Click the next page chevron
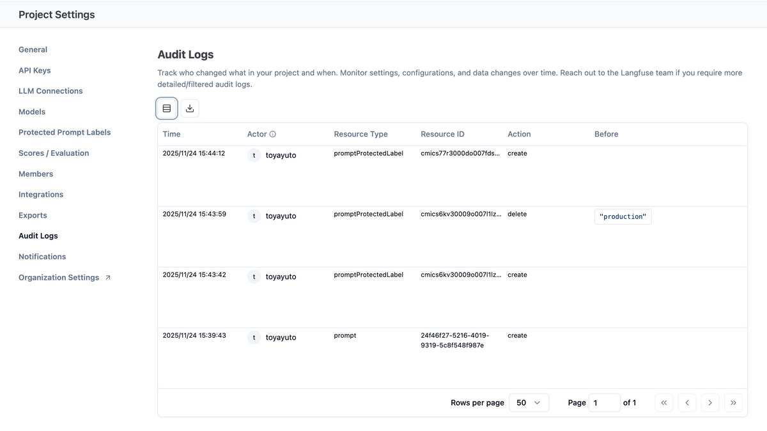The width and height of the screenshot is (767, 431). [710, 403]
